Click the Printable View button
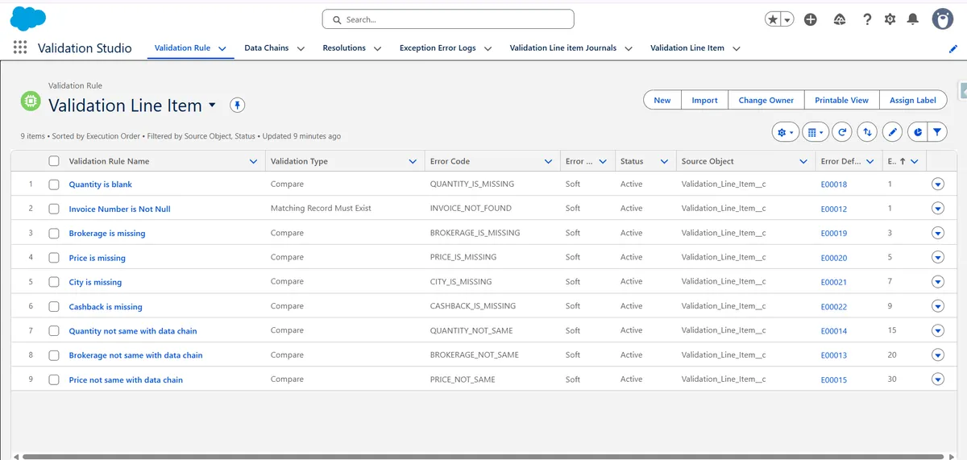Viewport: 967px width, 460px height. coord(841,100)
